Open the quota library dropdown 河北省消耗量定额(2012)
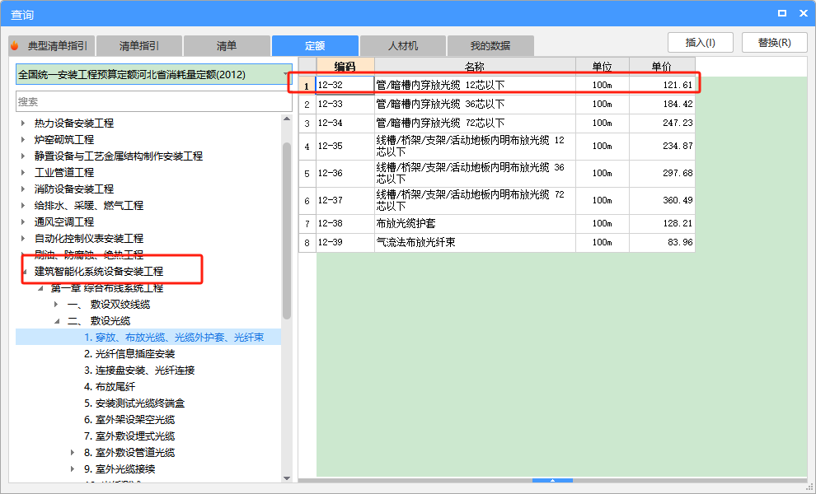The image size is (816, 494). pyautogui.click(x=154, y=74)
